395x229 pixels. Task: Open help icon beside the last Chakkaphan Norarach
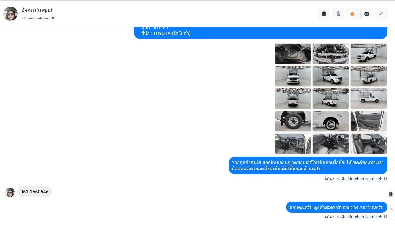(x=385, y=217)
